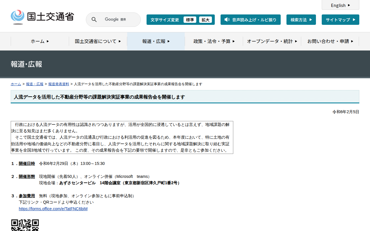This screenshot has height=231, width=370.
Task: Click the speaker icon for 音声読み上げ
Action: (x=227, y=20)
